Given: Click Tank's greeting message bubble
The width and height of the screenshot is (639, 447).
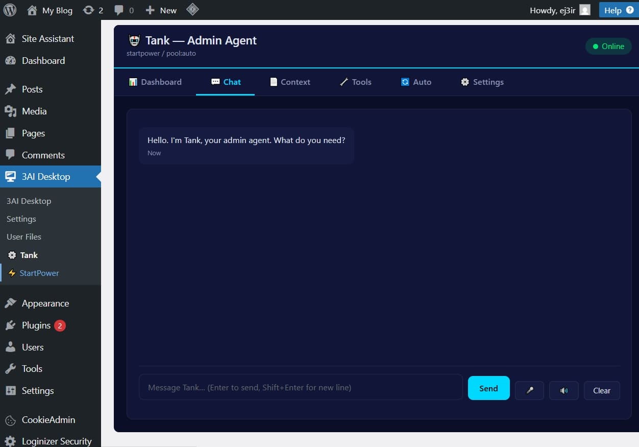Looking at the screenshot, I should [x=247, y=146].
